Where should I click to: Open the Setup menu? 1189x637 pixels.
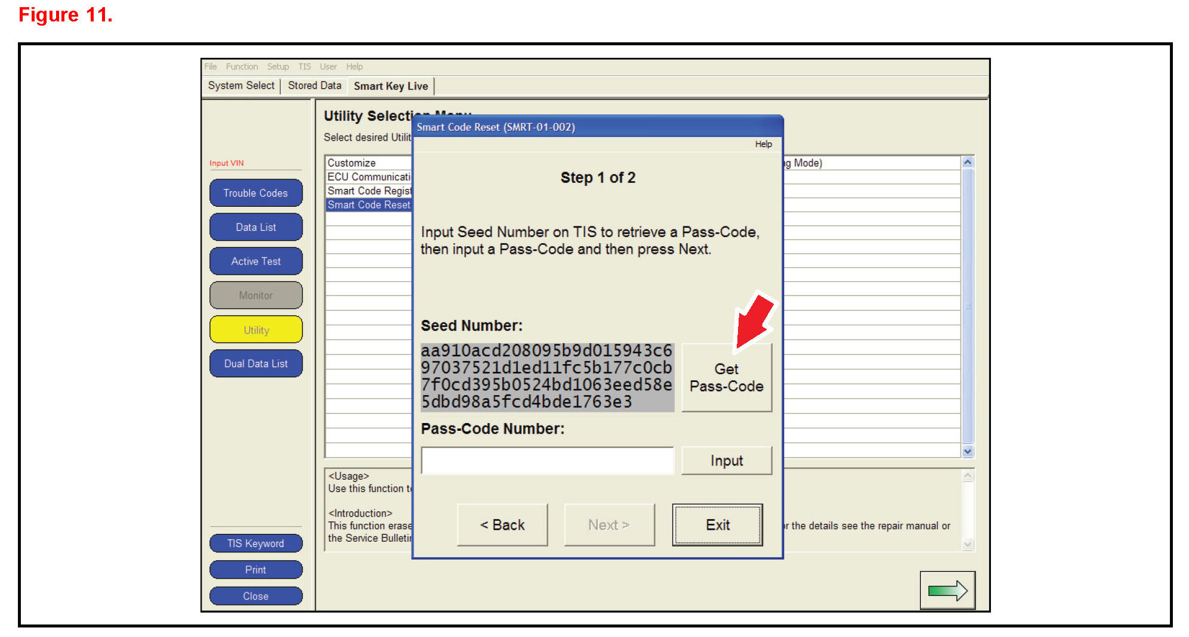click(x=278, y=67)
